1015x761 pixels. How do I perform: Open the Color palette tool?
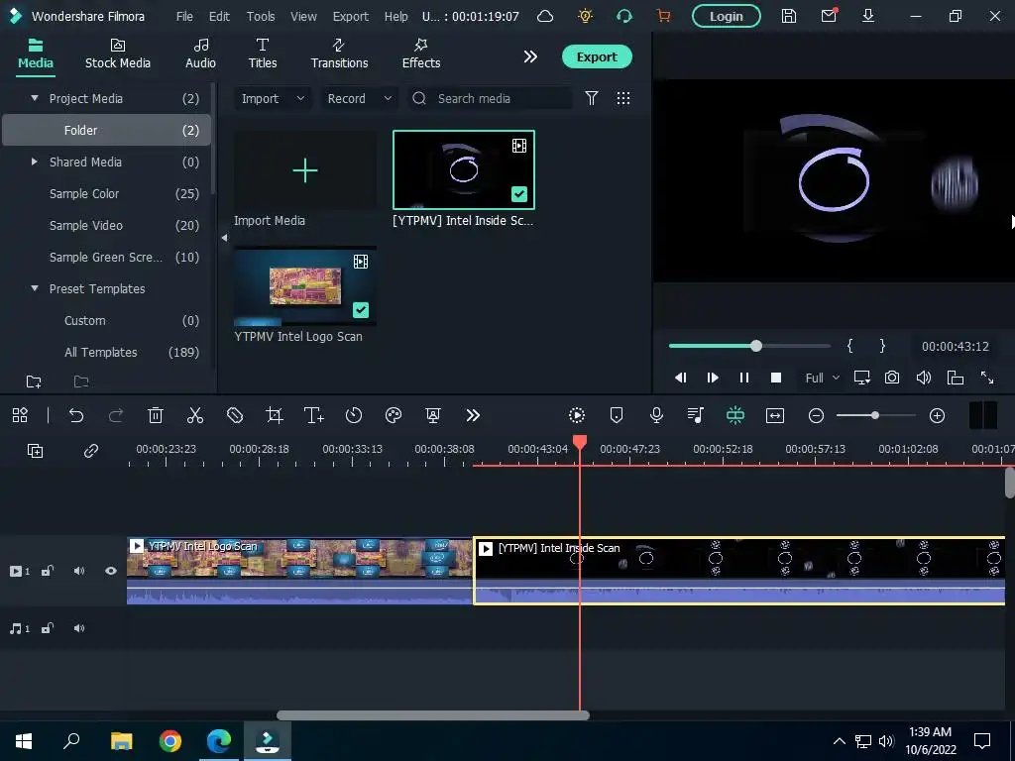(394, 415)
